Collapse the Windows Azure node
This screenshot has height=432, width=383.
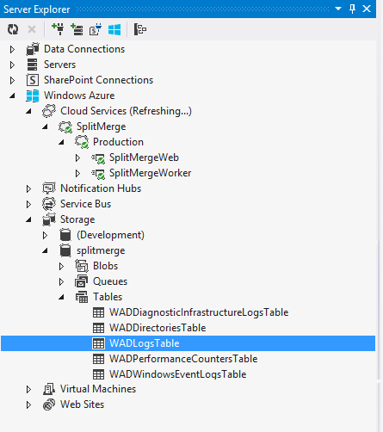[x=12, y=96]
